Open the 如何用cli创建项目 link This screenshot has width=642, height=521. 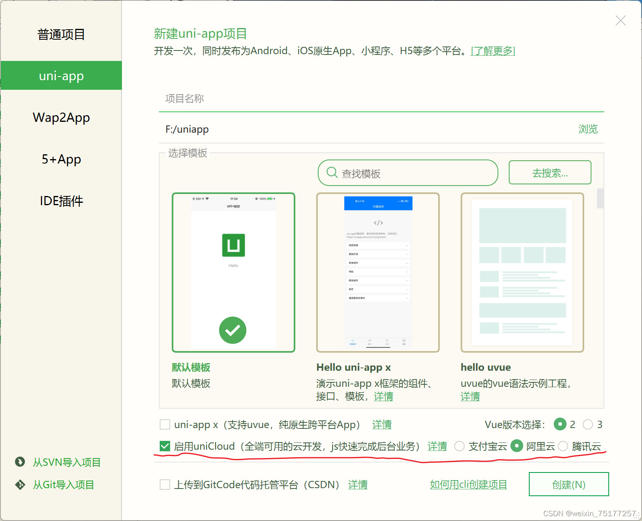pyautogui.click(x=468, y=484)
